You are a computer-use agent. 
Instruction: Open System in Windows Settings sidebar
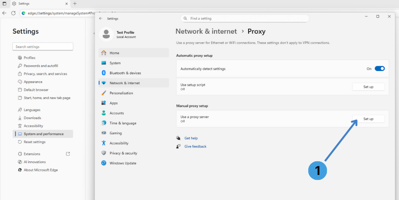134,63
